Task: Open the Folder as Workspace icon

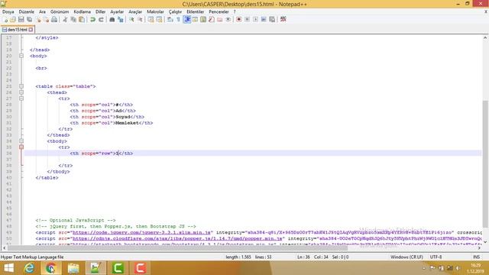Action: [x=220, y=19]
